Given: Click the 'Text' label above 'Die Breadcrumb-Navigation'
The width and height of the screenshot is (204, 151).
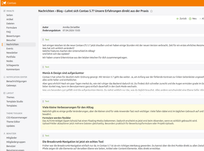Looking at the screenshot, I should click(47, 136).
